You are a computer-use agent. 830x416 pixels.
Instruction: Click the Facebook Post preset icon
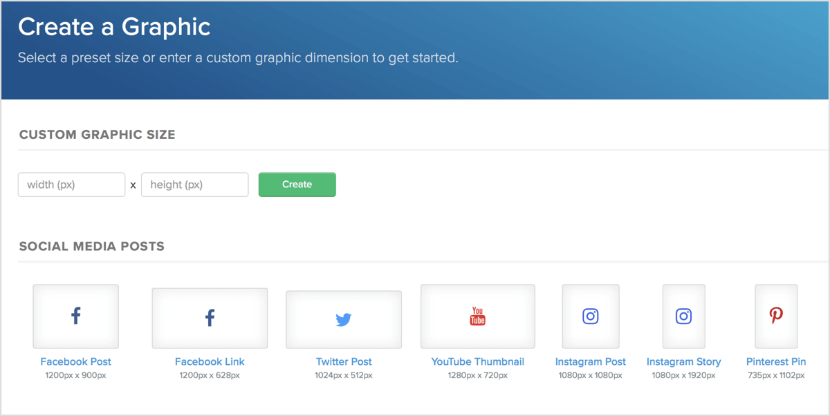(x=76, y=316)
